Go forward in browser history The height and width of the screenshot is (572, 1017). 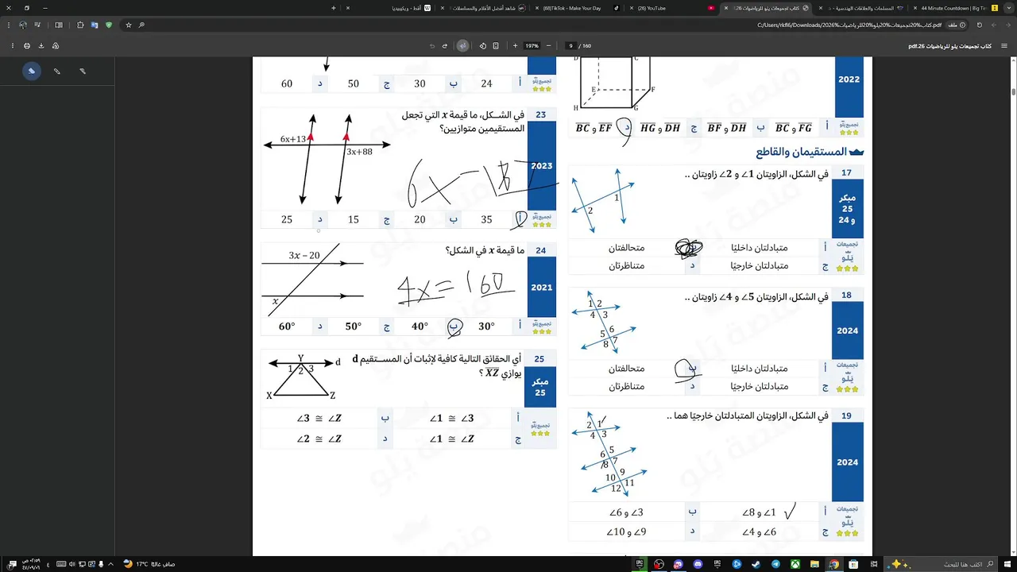[993, 25]
